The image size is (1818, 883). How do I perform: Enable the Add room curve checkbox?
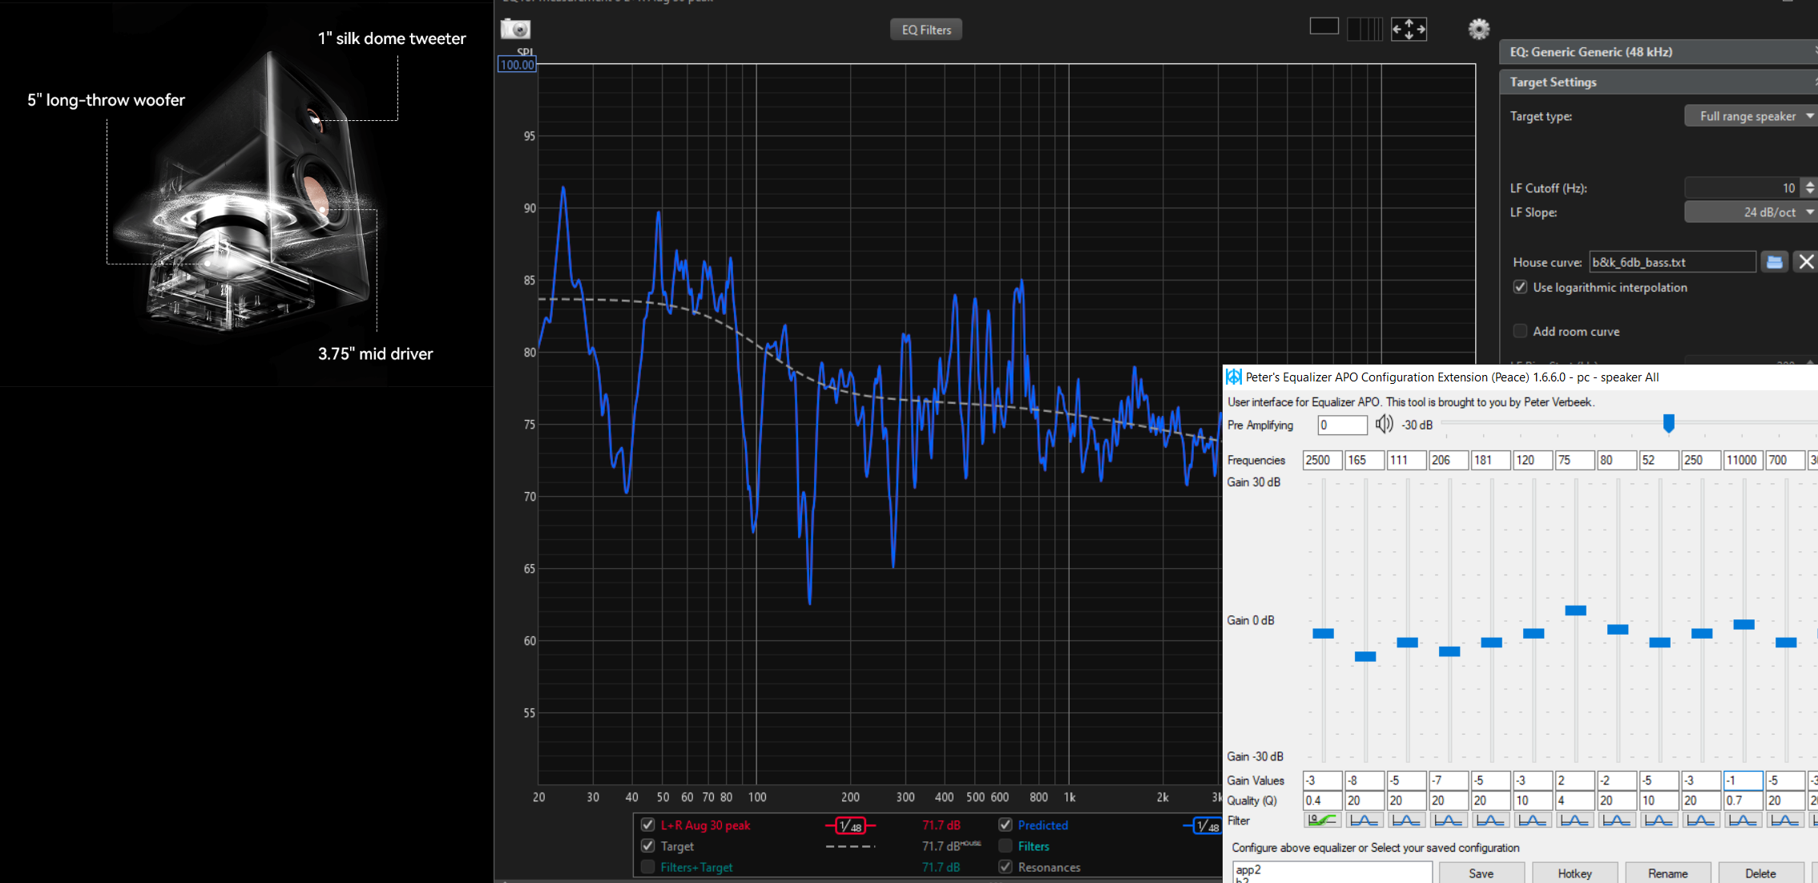[x=1520, y=332]
